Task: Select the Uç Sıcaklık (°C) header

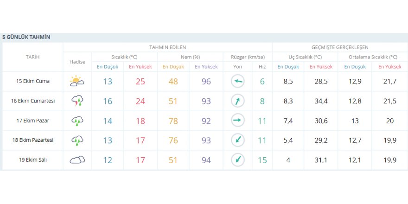Action: 305,57
